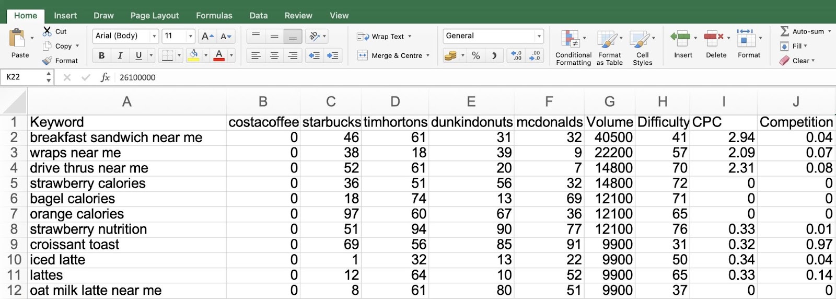Click the Copy icon

click(47, 46)
